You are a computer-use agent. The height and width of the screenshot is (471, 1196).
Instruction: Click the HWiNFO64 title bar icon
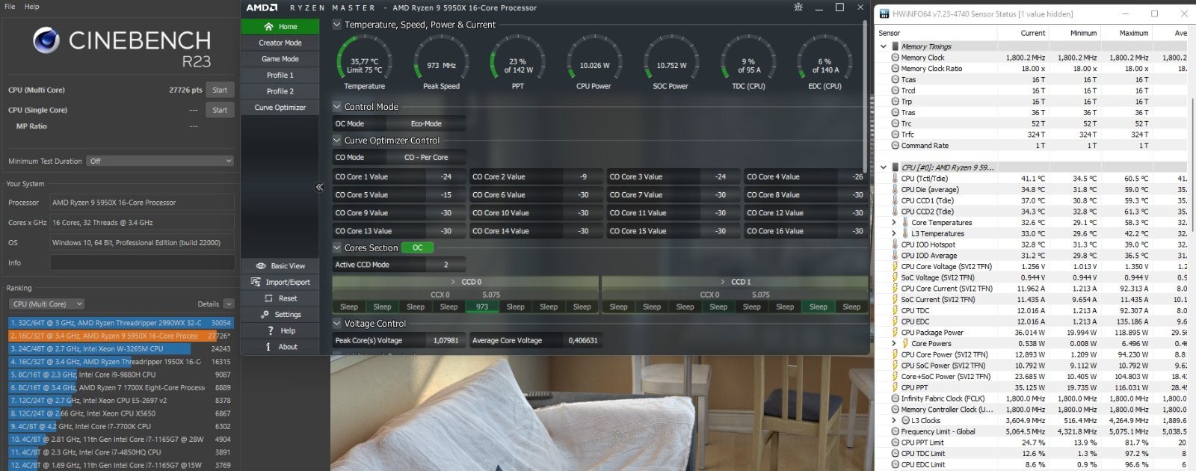pos(885,13)
